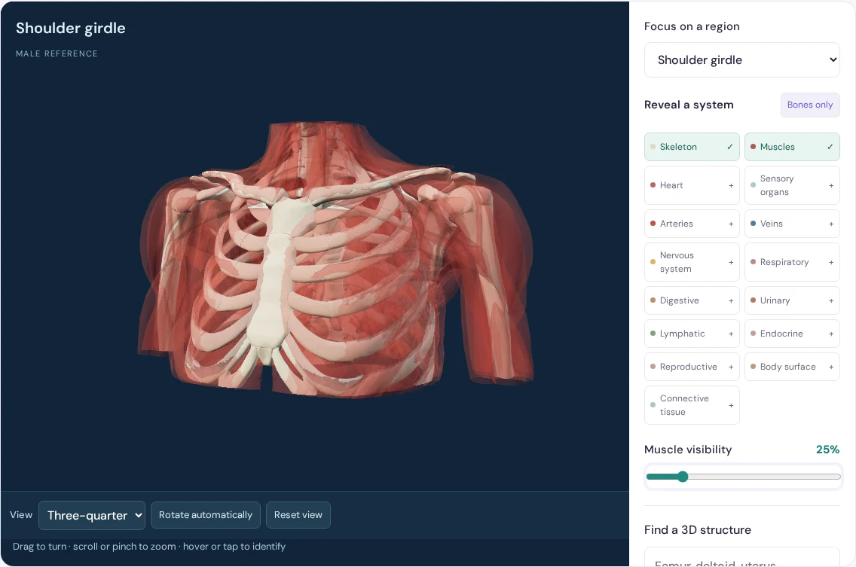Image resolution: width=856 pixels, height=567 pixels.
Task: Show the Arteries system
Action: click(x=692, y=224)
